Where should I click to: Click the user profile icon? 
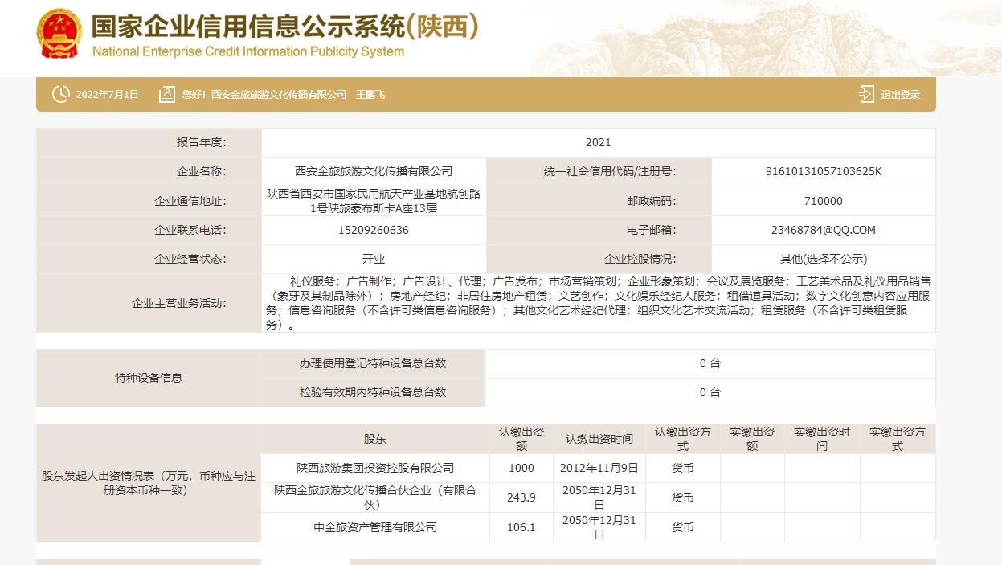click(x=167, y=94)
